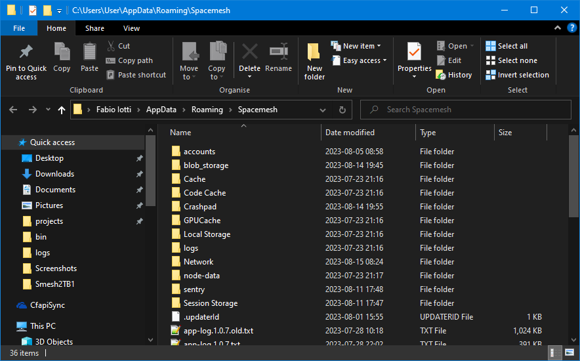The image size is (580, 361).
Task: Click Invert selection in ribbon
Action: 518,75
